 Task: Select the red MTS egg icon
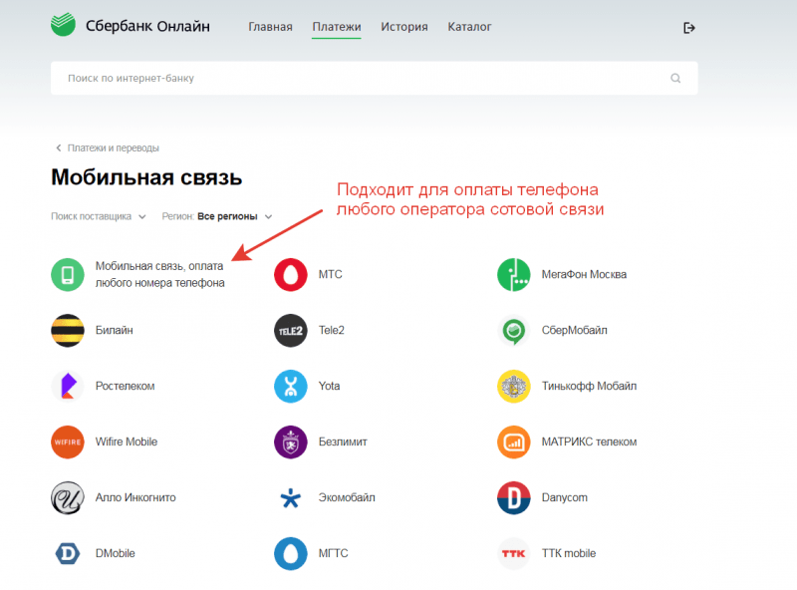291,275
